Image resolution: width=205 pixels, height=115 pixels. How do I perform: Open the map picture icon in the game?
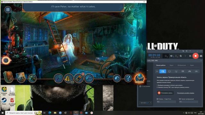pyautogui.click(x=20, y=77)
